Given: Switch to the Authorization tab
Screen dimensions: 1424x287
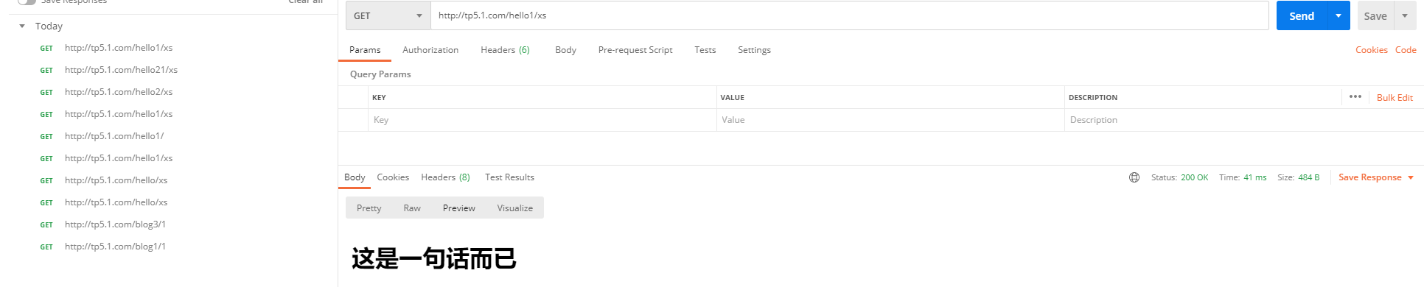Looking at the screenshot, I should point(430,50).
